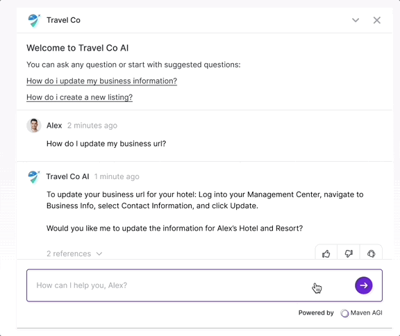The width and height of the screenshot is (400, 336).
Task: Click 'You can ask any question' intro text
Action: [x=133, y=65]
